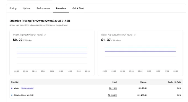Click info icon beside Weight Avg Output Price

point(135,35)
